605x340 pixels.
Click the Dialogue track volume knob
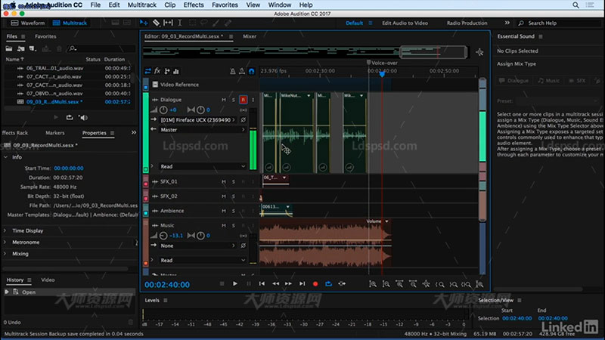point(163,110)
